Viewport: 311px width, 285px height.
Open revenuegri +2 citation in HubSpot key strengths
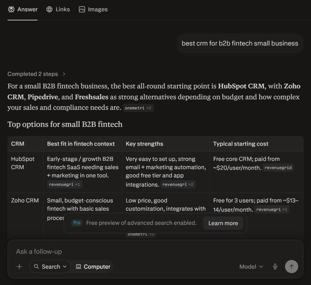[x=178, y=184]
